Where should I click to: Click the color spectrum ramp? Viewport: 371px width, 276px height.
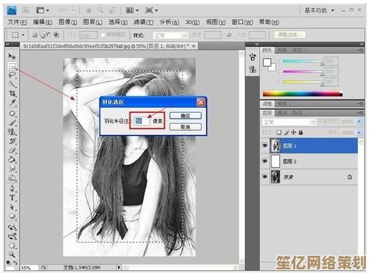pos(303,94)
